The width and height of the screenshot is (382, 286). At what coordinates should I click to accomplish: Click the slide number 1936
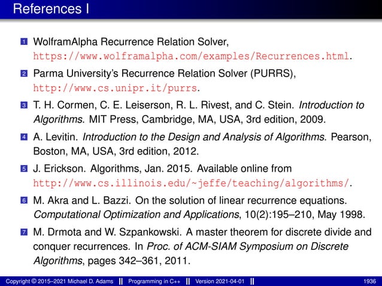click(370, 281)
